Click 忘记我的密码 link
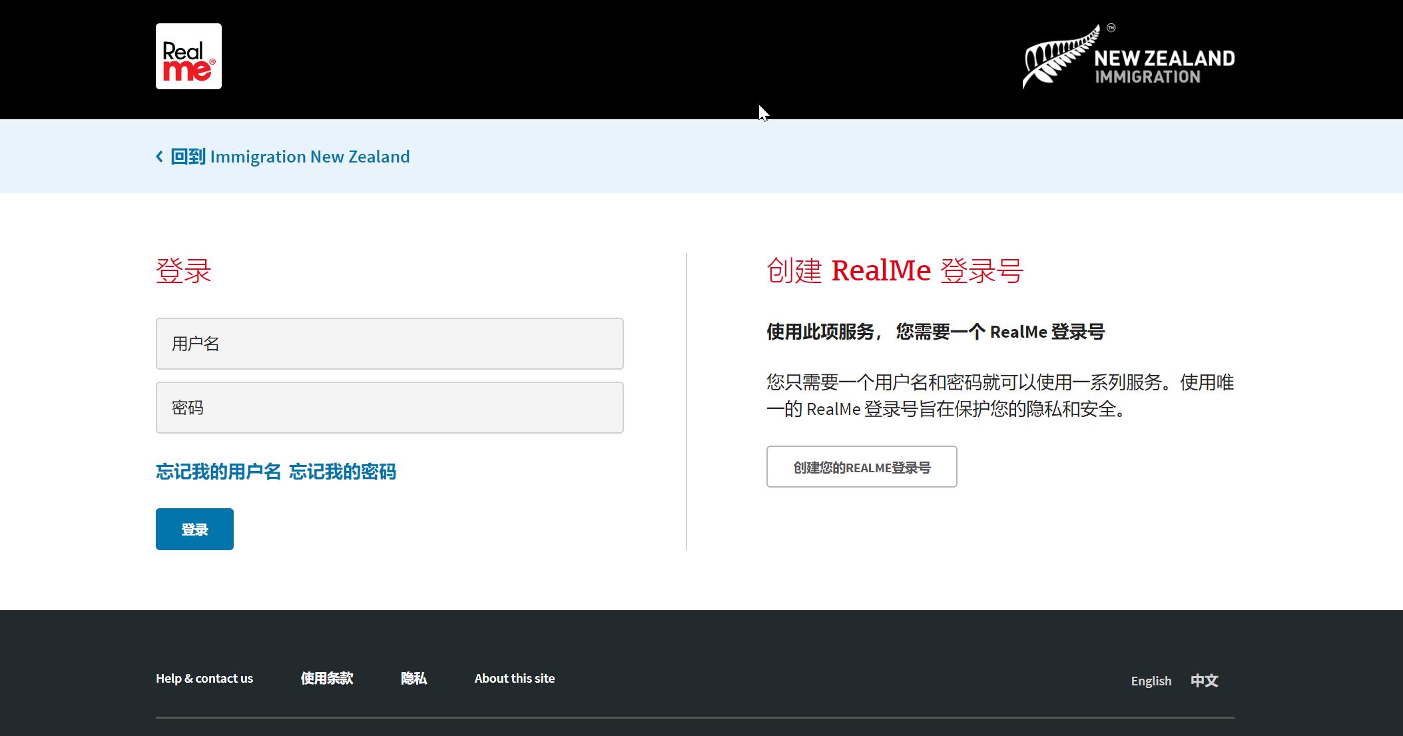 (342, 472)
